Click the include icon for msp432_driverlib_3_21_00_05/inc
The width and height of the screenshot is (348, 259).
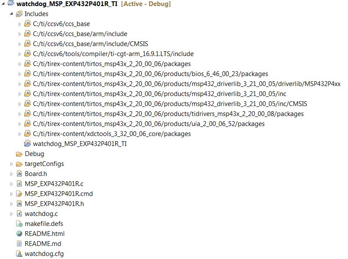pos(27,93)
